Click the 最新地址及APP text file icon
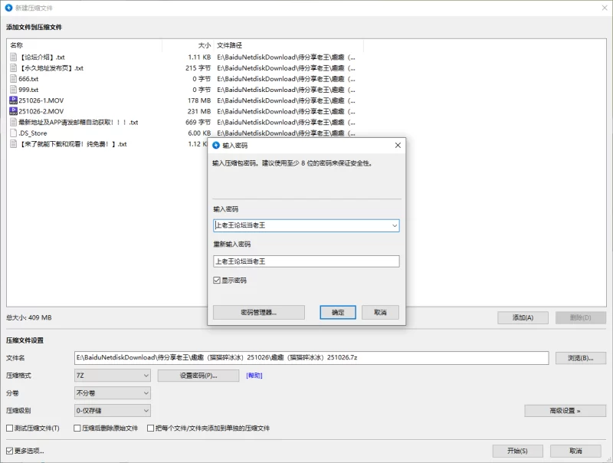This screenshot has height=463, width=613. point(12,123)
